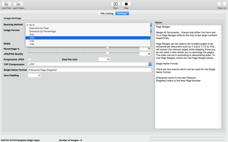The height and width of the screenshot is (142, 228).
Task: Click the JPG/PNG Quality value field
Action: point(145,54)
